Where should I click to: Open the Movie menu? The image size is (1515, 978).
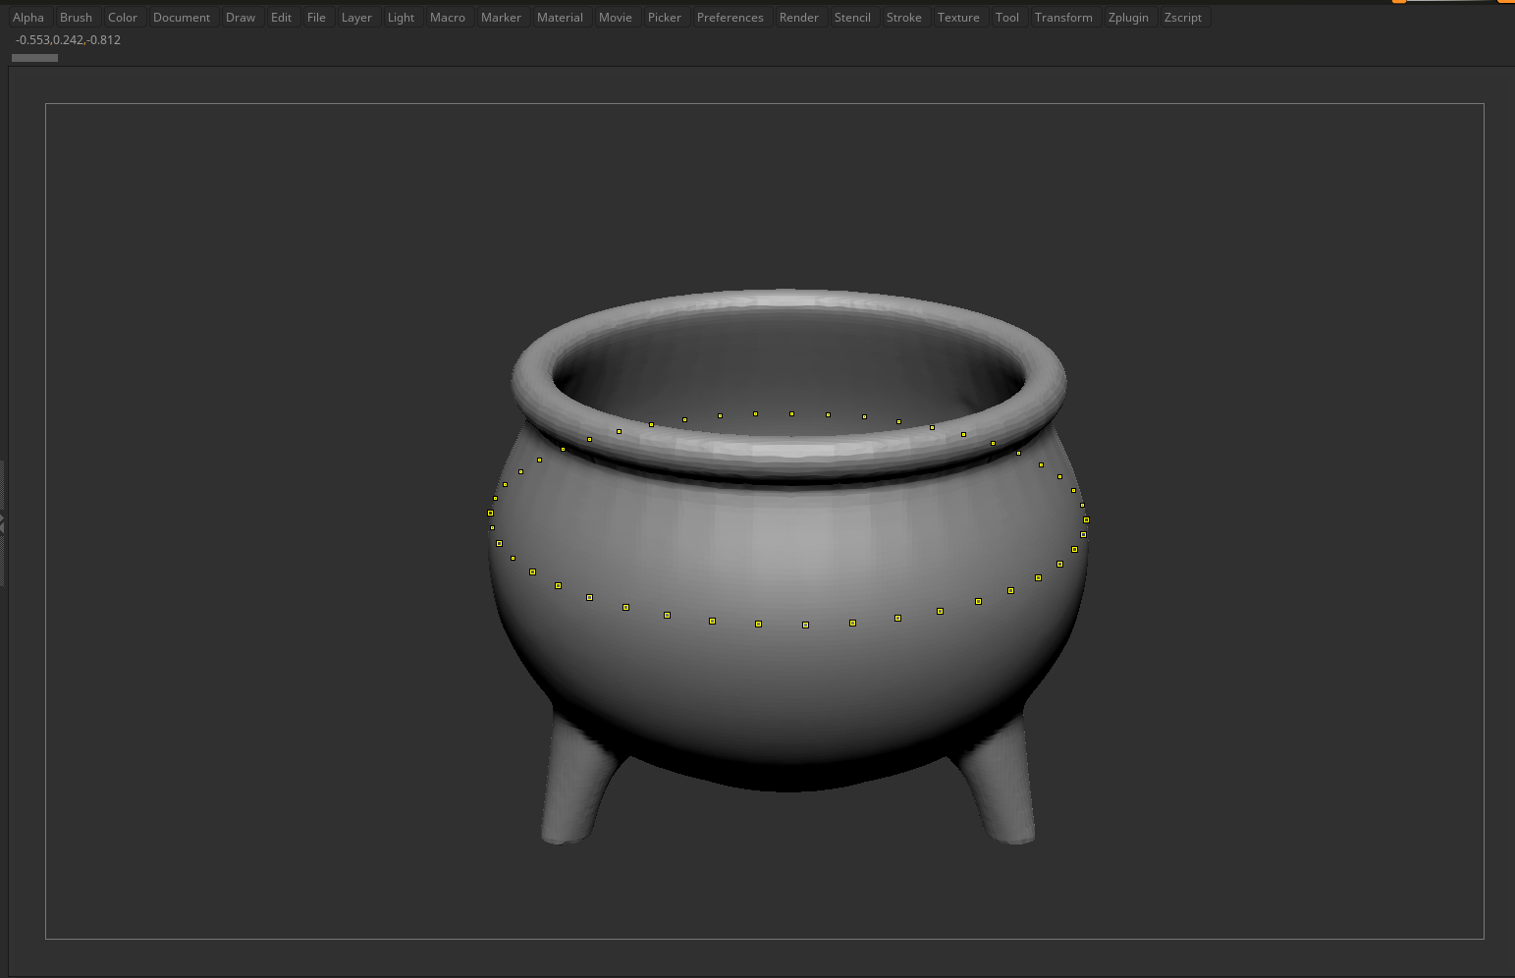(x=616, y=18)
